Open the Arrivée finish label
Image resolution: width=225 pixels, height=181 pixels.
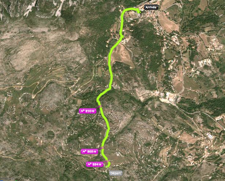[151, 7]
